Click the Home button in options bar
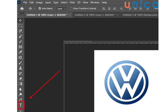 22,9
